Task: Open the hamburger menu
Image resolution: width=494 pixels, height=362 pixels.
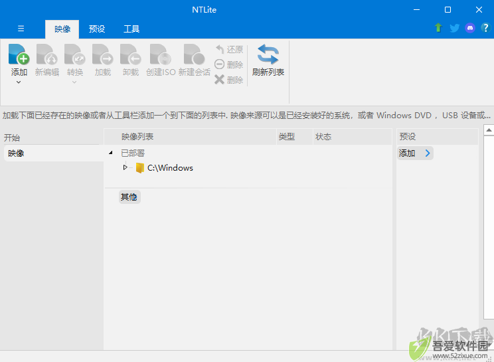Action: [21, 29]
